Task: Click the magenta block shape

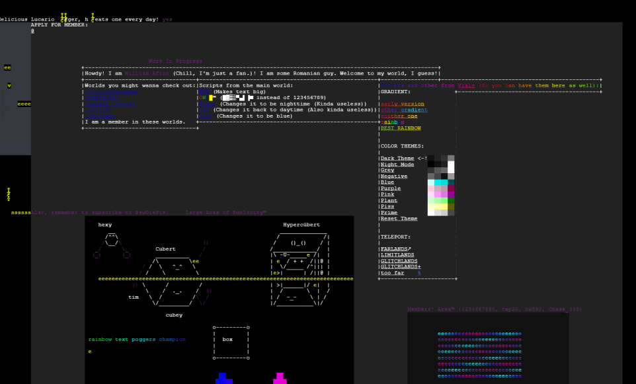Action: coord(280,378)
